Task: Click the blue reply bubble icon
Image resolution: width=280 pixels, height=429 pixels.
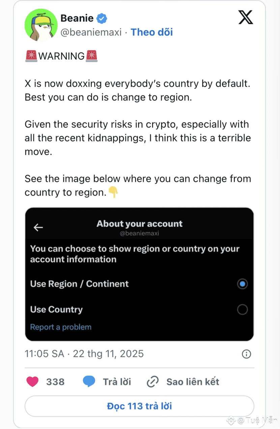Action: point(89,382)
